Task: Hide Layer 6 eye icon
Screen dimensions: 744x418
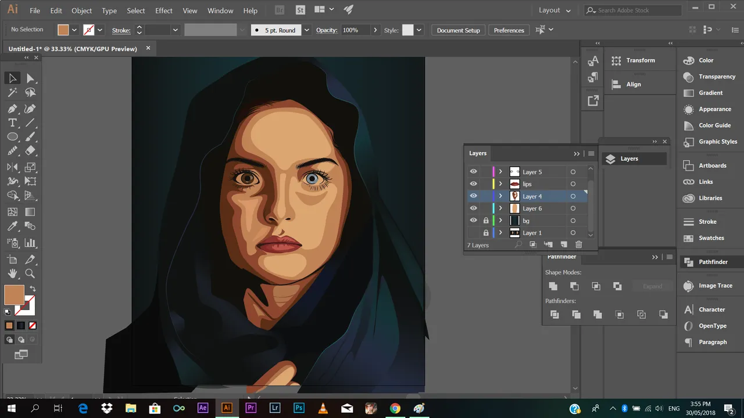Action: (473, 208)
